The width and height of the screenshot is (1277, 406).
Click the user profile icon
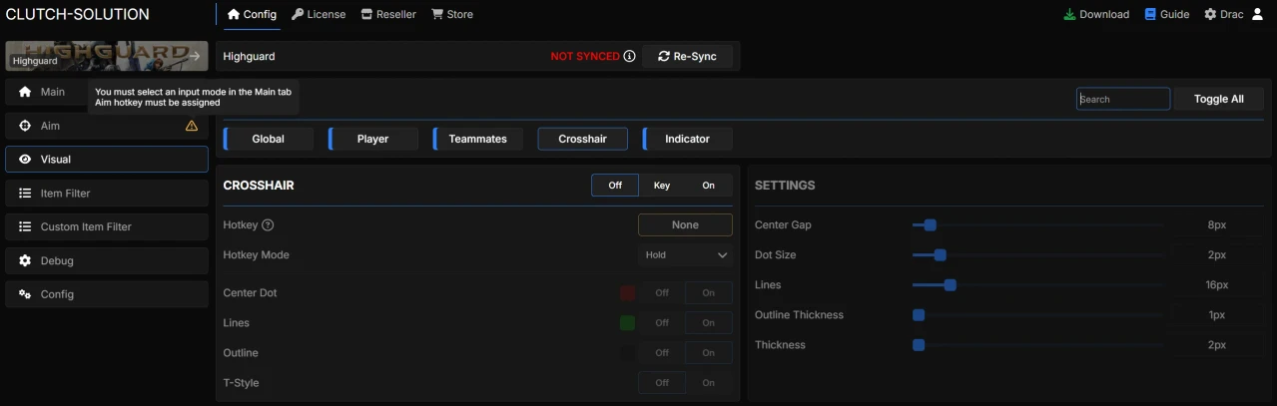pyautogui.click(x=1257, y=14)
